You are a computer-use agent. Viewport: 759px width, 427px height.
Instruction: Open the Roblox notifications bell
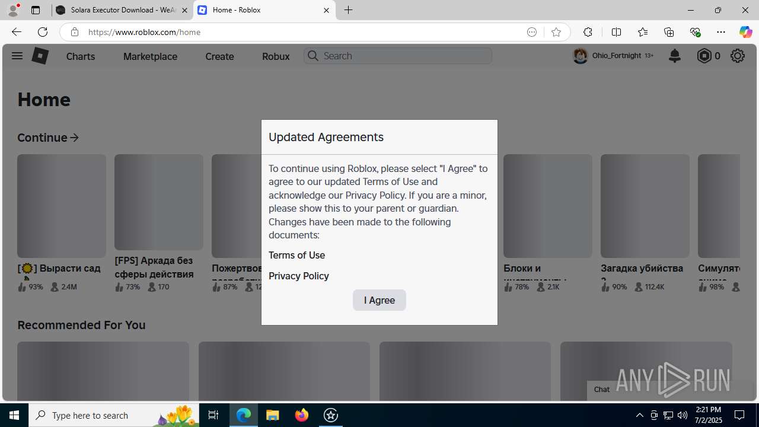674,56
